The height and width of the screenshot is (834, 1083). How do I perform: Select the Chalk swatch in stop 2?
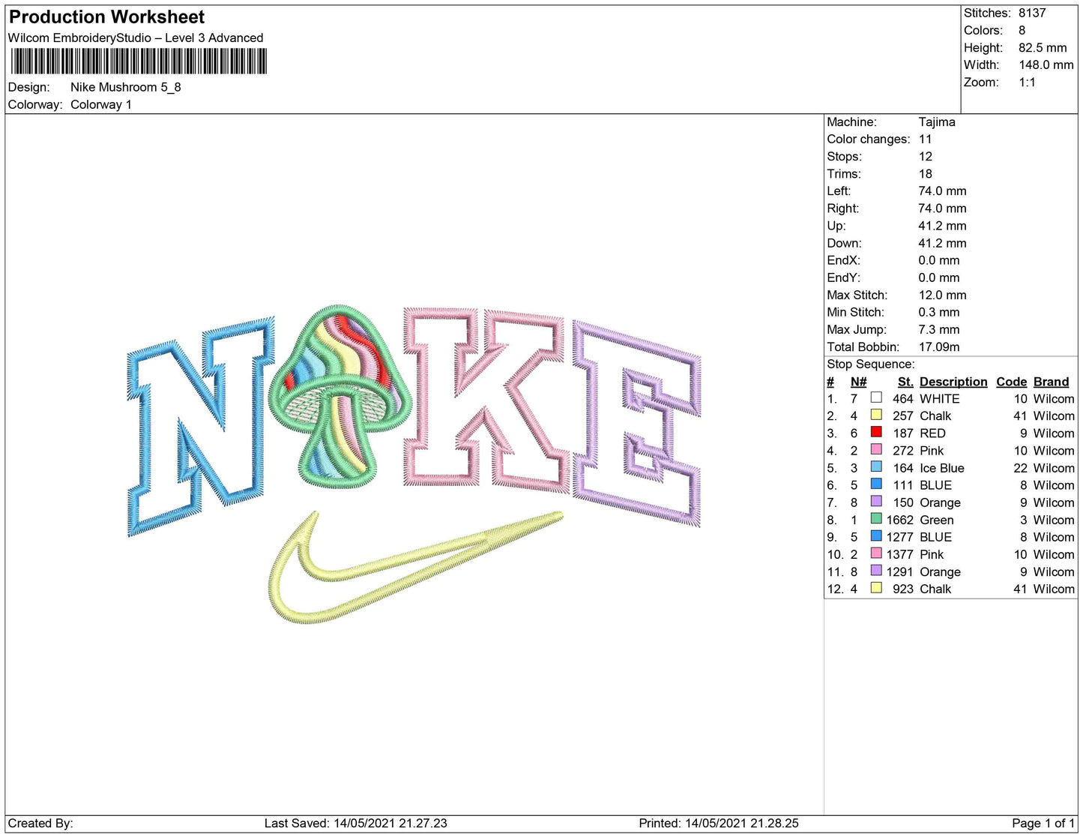(876, 415)
